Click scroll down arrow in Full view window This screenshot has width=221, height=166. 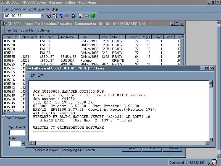(x=211, y=139)
